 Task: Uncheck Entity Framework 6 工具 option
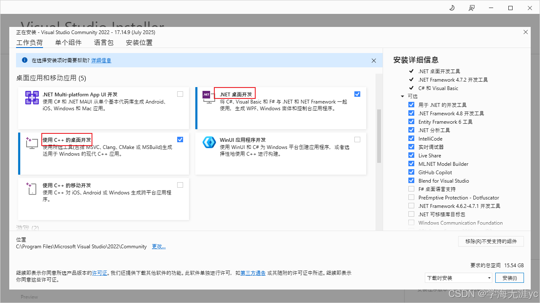coord(411,122)
